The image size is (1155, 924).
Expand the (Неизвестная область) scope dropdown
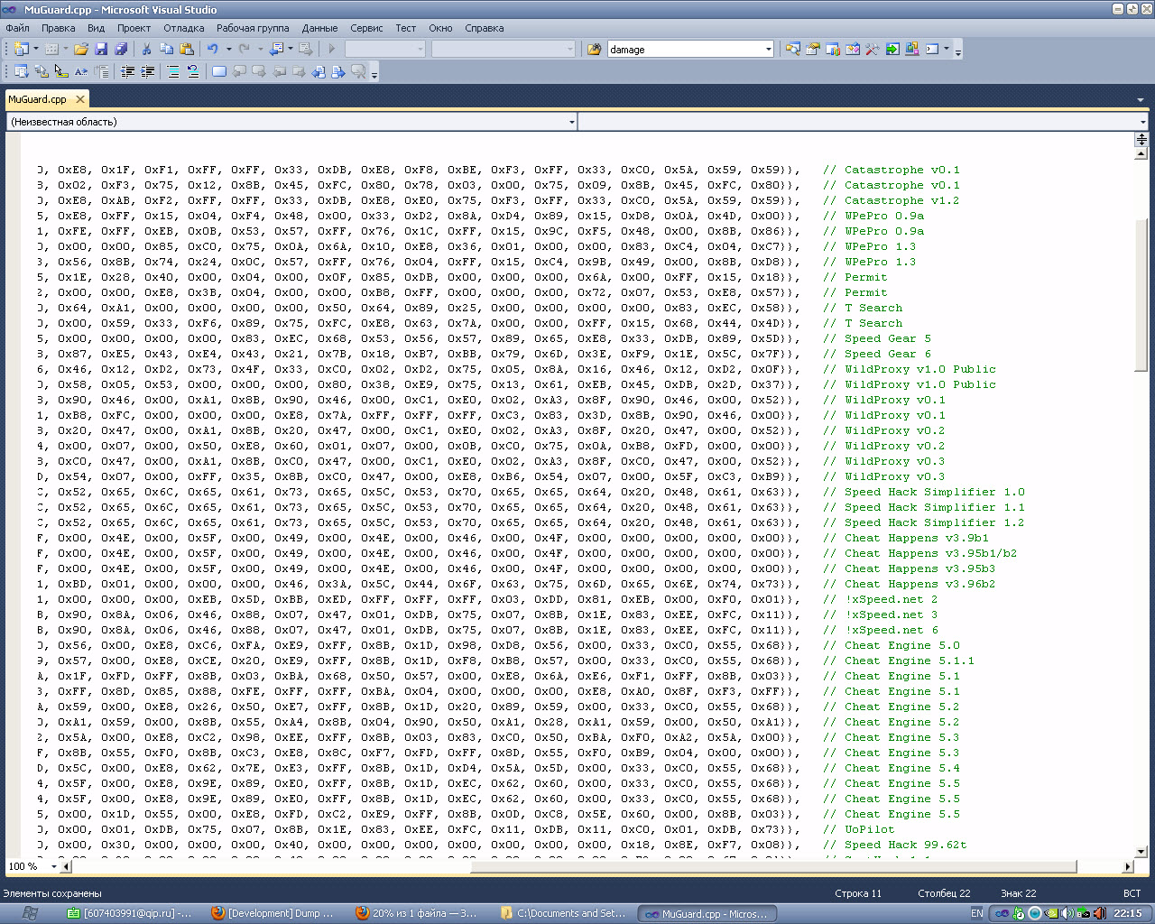pos(572,122)
